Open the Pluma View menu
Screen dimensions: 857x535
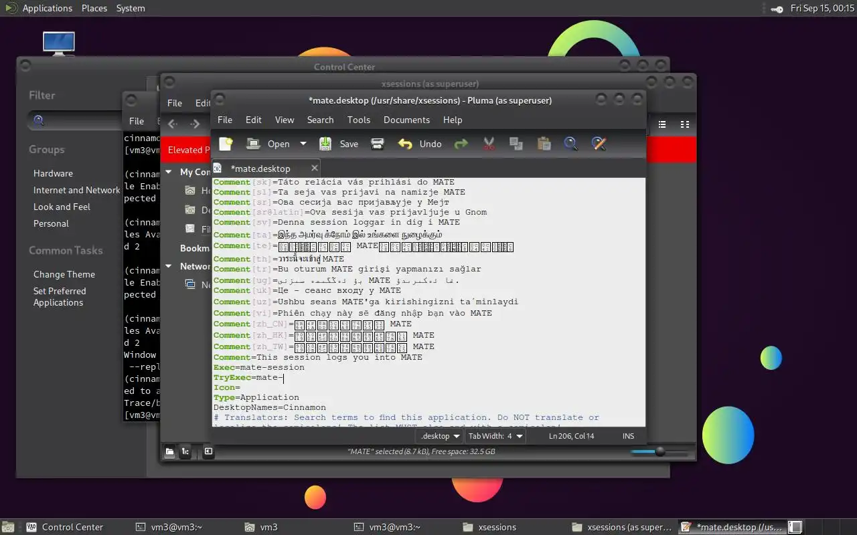point(285,120)
